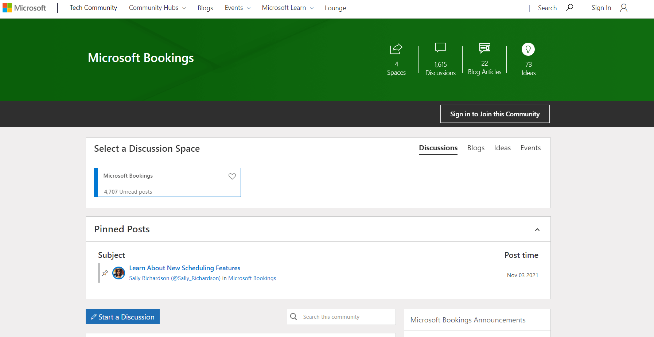Image resolution: width=654 pixels, height=337 pixels.
Task: Click the Search text in header
Action: (547, 8)
